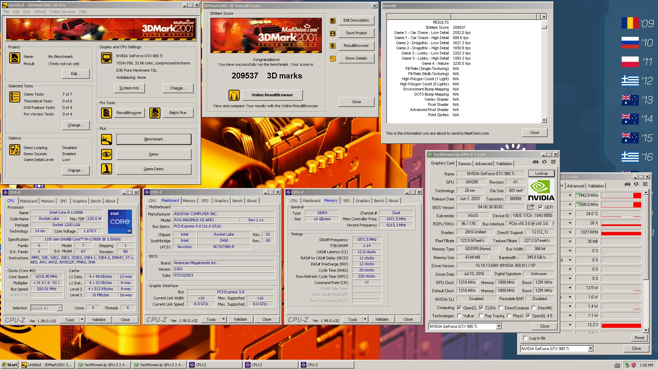Click the ResultBrowser magnifier icon under Pro Tools
Image resolution: width=658 pixels, height=370 pixels.
[107, 113]
